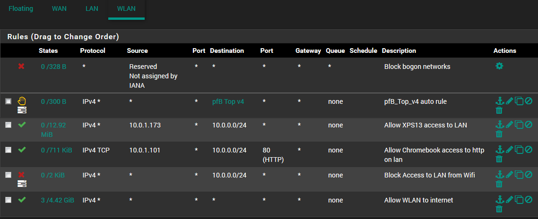Copy the Chromebook http rule
This screenshot has width=538, height=219.
519,150
